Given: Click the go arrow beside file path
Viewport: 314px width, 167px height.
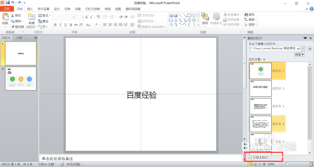Looking at the screenshot, I should pos(310,48).
